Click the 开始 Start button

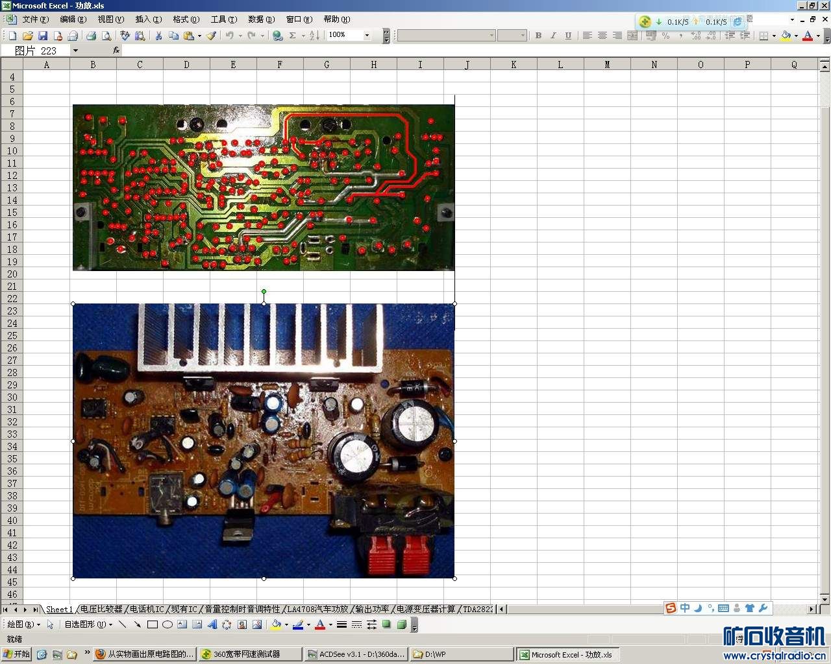click(x=17, y=654)
